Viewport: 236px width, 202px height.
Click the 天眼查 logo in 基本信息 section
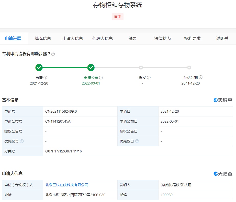coord(223,100)
